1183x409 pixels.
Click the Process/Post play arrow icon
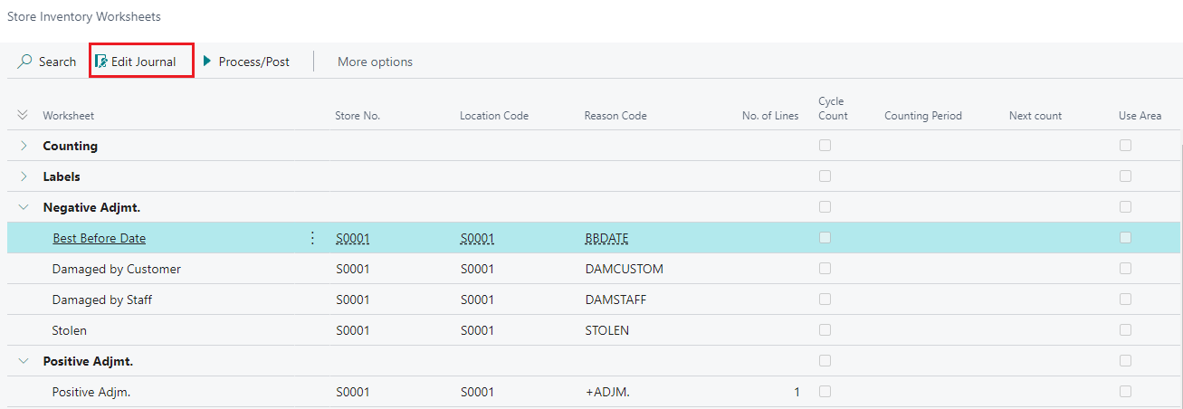coord(207,62)
